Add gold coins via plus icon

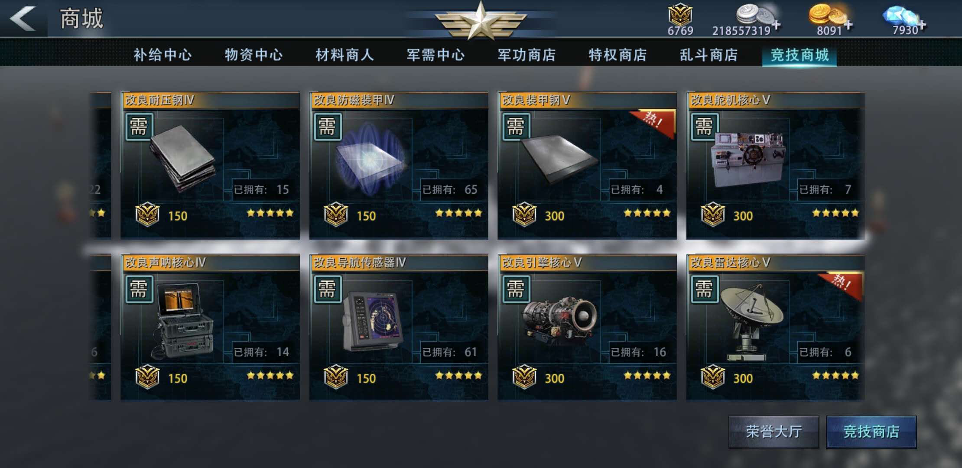pos(848,26)
